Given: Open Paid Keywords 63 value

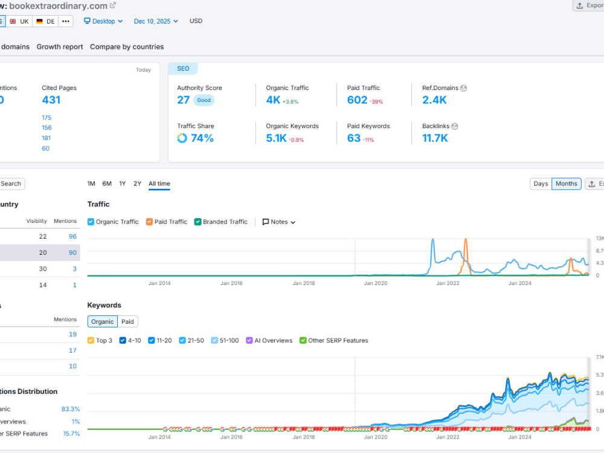Looking at the screenshot, I should tap(353, 138).
